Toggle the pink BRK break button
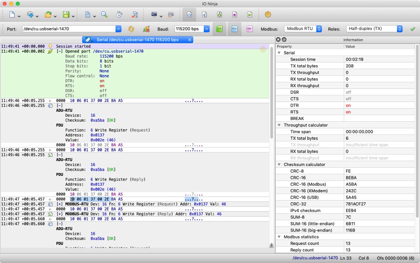 249,29
